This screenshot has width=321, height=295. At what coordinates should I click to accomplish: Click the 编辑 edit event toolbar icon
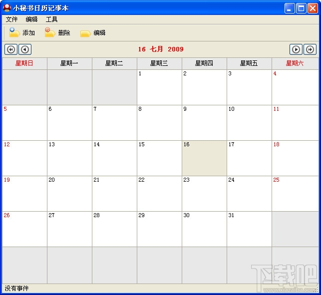(85, 33)
